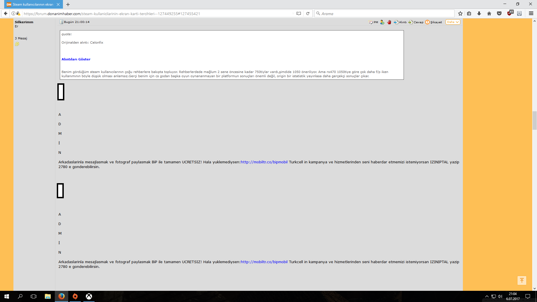Open Windows taskbar search
Viewport: 537px width, 302px height.
(20, 296)
